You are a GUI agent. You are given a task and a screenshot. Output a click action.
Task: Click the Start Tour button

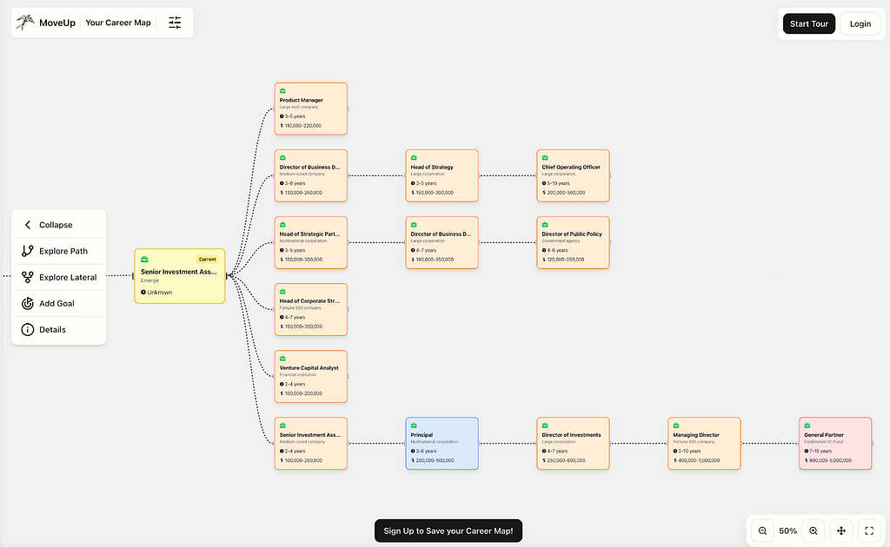(809, 23)
